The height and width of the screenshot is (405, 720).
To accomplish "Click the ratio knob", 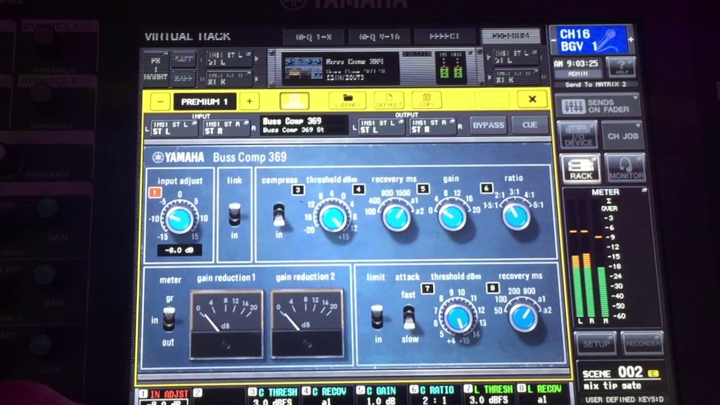I will (516, 216).
